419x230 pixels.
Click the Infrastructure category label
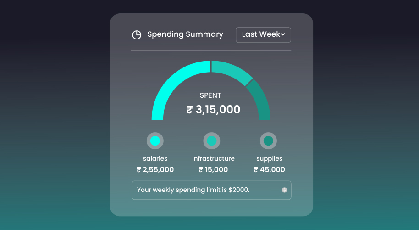point(213,159)
